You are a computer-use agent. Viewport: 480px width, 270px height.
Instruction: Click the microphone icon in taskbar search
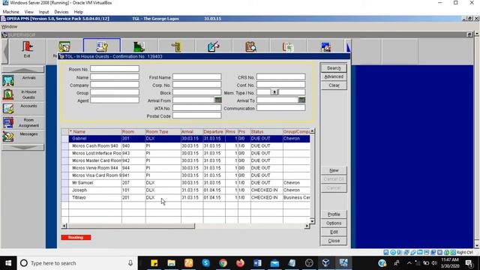(130, 263)
